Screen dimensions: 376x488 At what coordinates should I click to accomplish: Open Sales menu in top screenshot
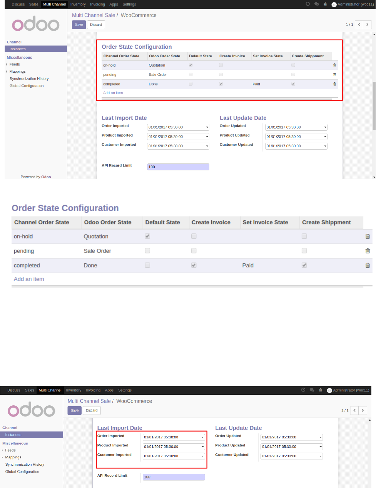[34, 4]
